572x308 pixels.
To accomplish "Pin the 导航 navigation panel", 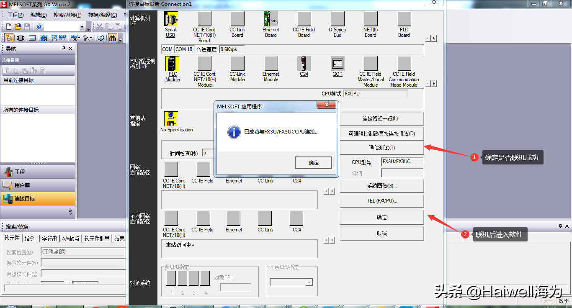I will (x=64, y=49).
